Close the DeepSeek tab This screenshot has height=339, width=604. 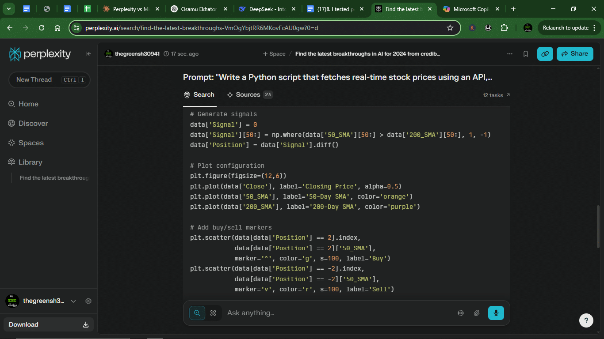[294, 9]
